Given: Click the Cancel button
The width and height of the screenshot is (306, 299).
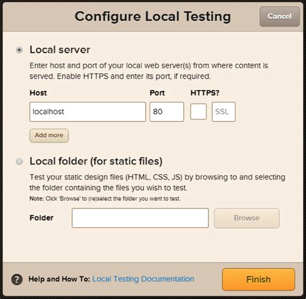Looking at the screenshot, I should [280, 16].
